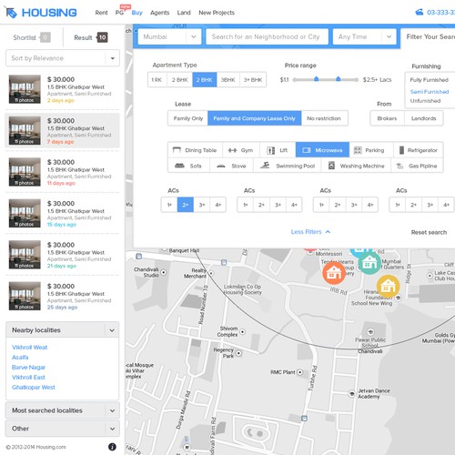Click the Lift amenity icon
The height and width of the screenshot is (455, 455).
pyautogui.click(x=270, y=150)
